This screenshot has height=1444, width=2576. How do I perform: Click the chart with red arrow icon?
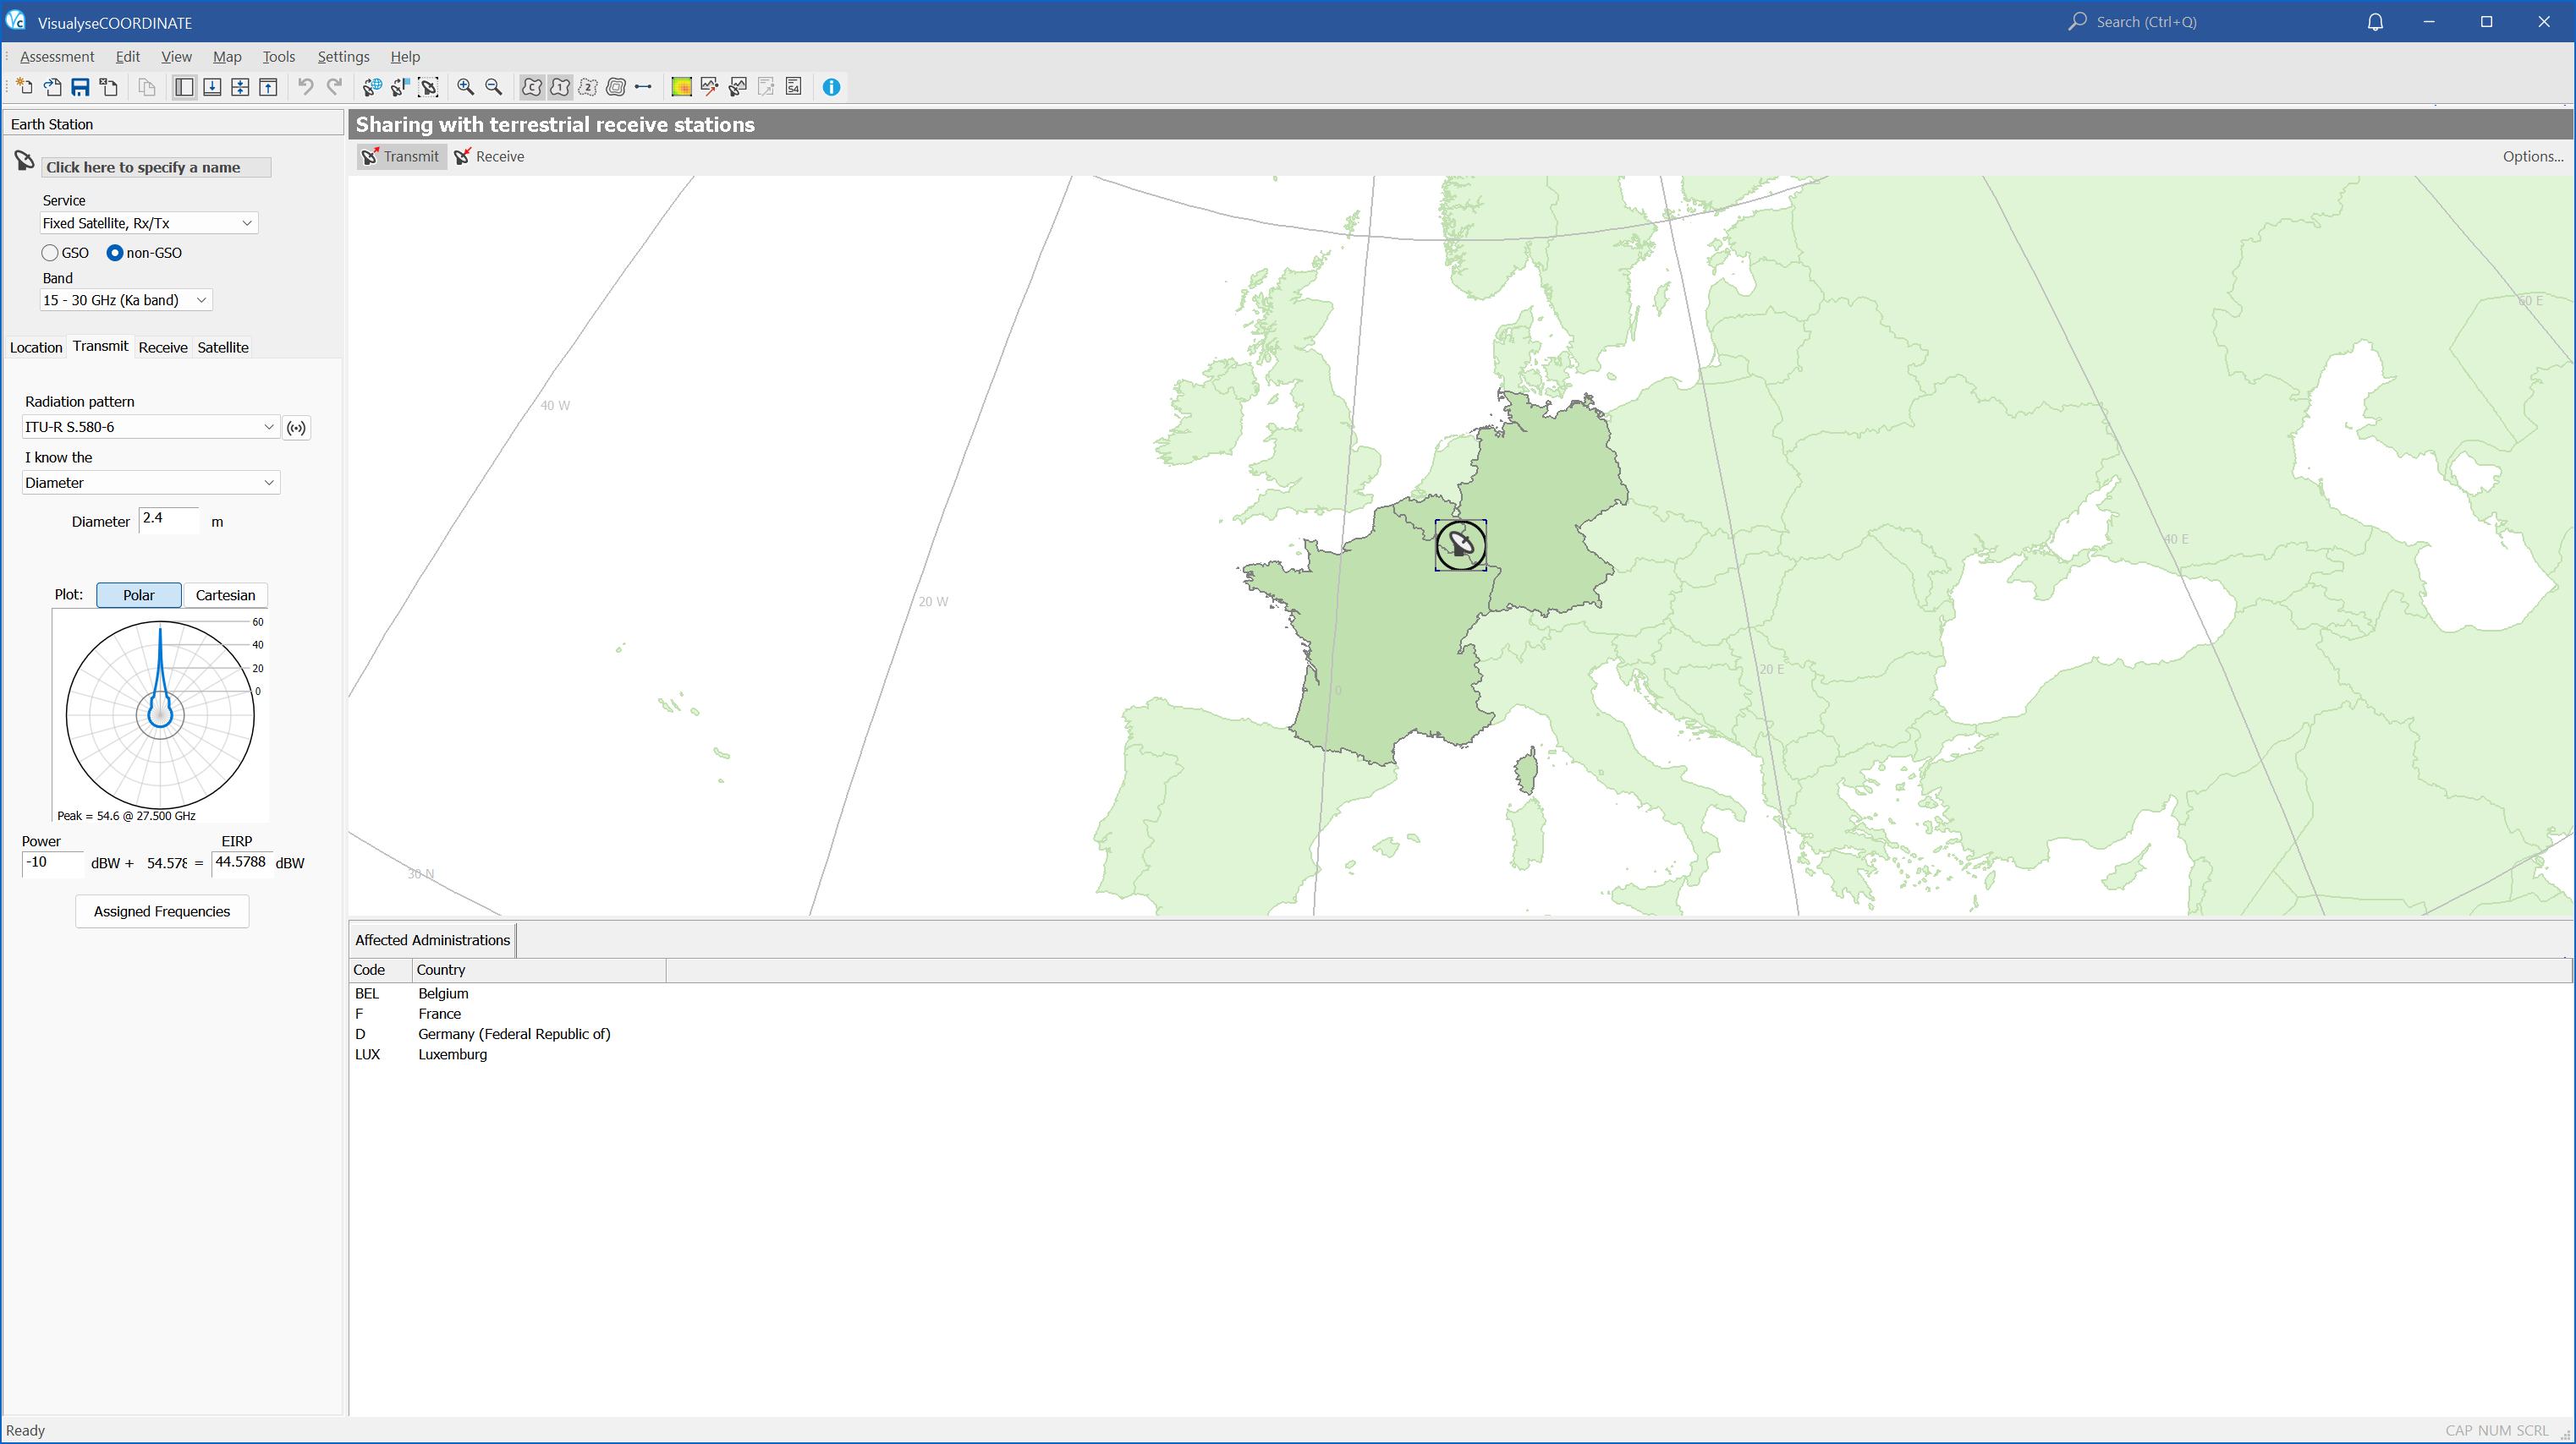709,87
